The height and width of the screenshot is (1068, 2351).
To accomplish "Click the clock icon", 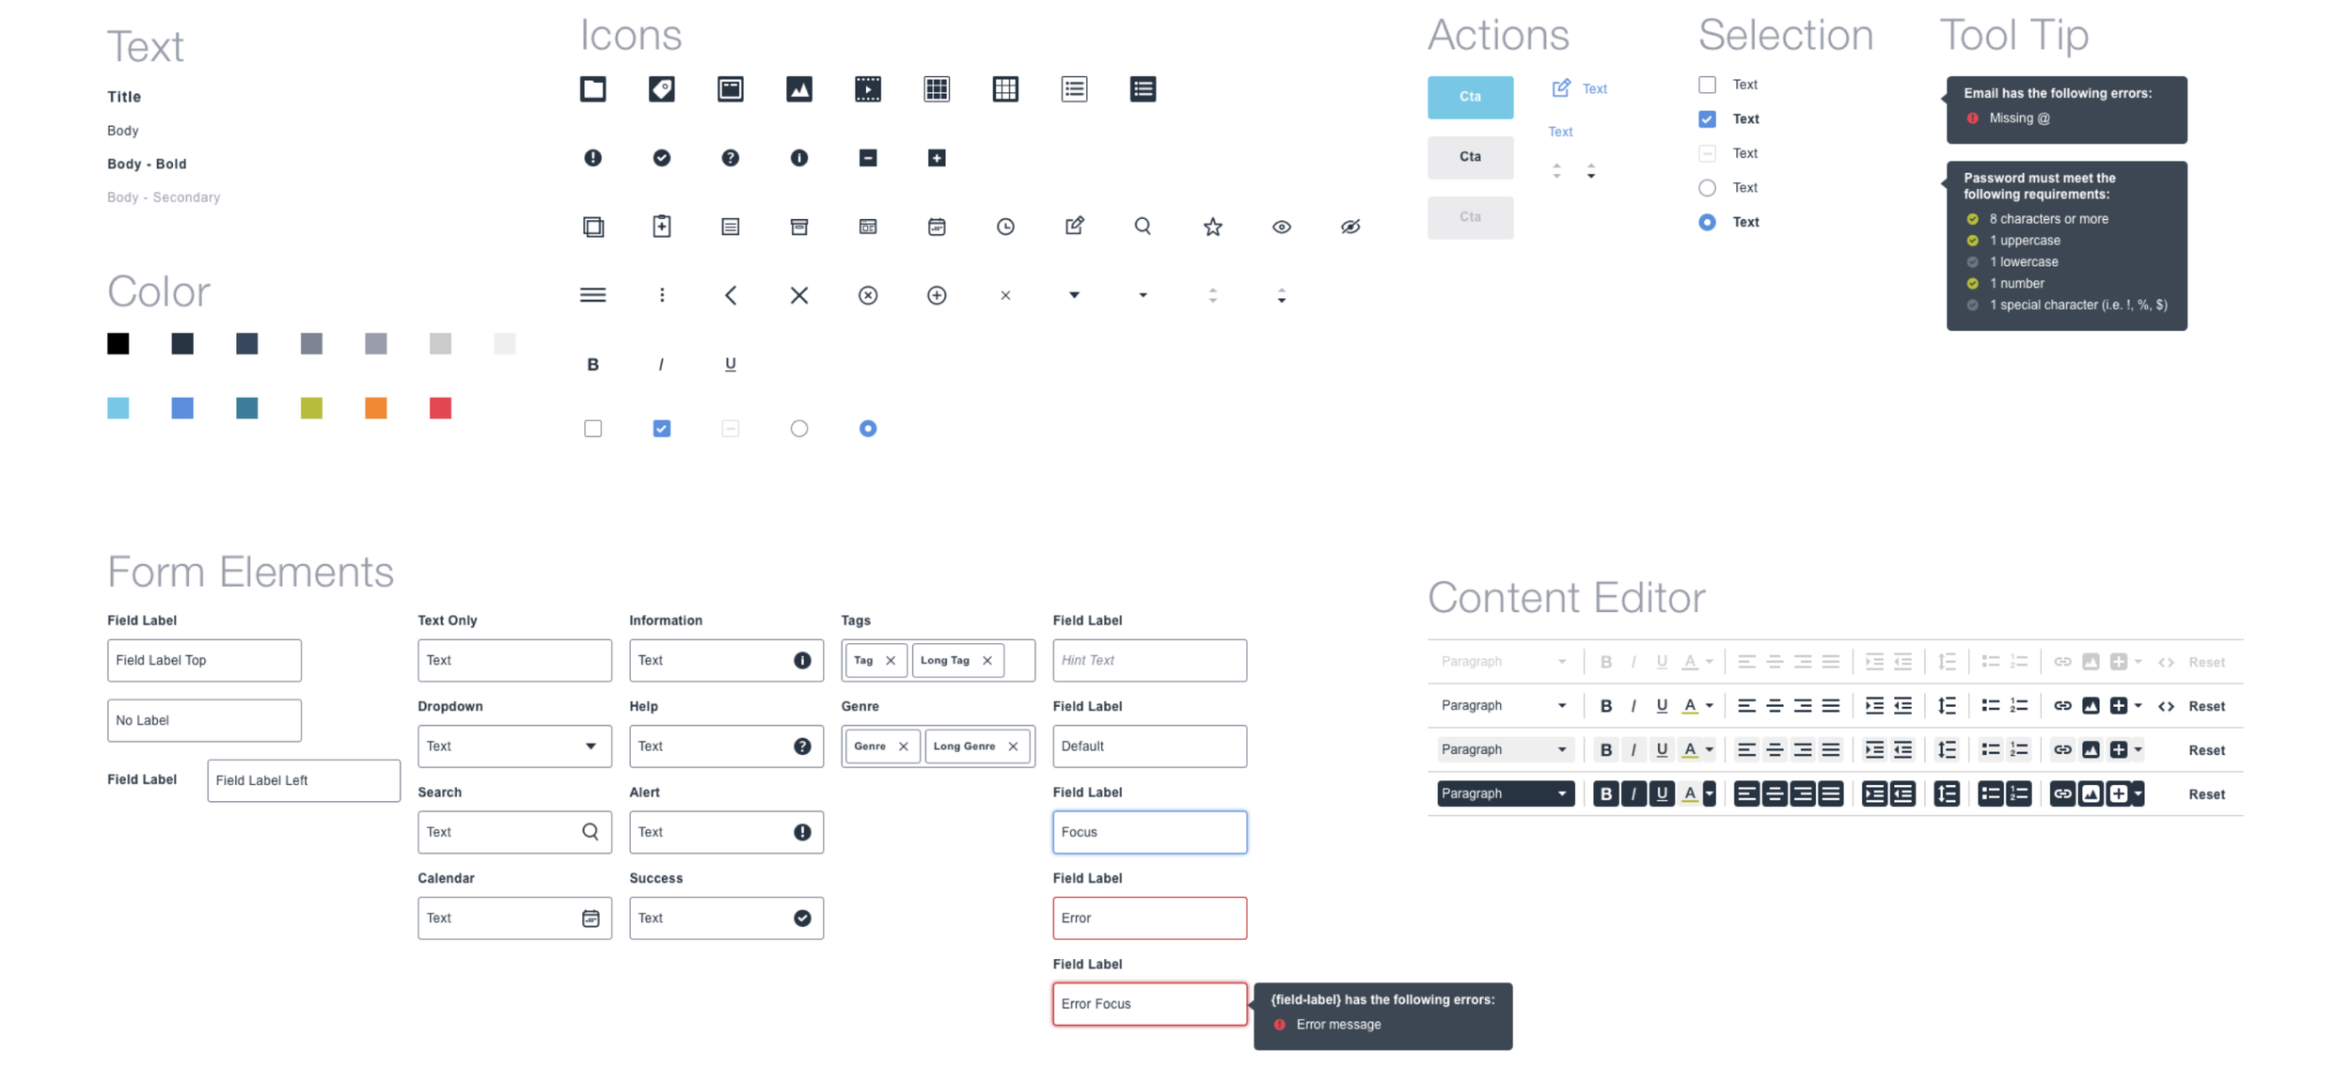I will click(1005, 227).
